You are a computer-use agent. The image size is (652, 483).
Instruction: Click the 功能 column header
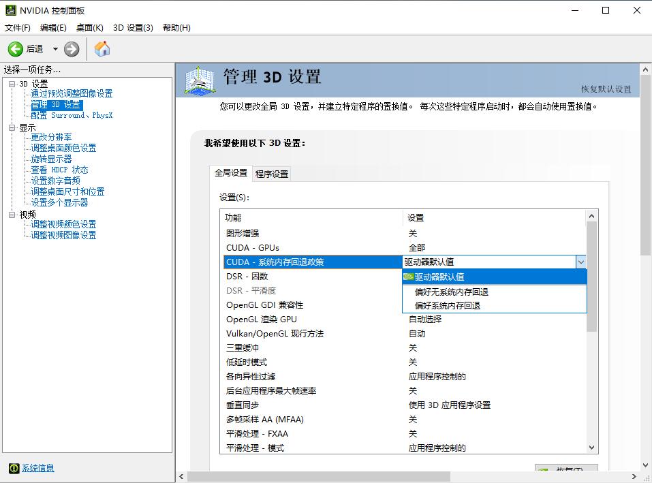point(311,218)
